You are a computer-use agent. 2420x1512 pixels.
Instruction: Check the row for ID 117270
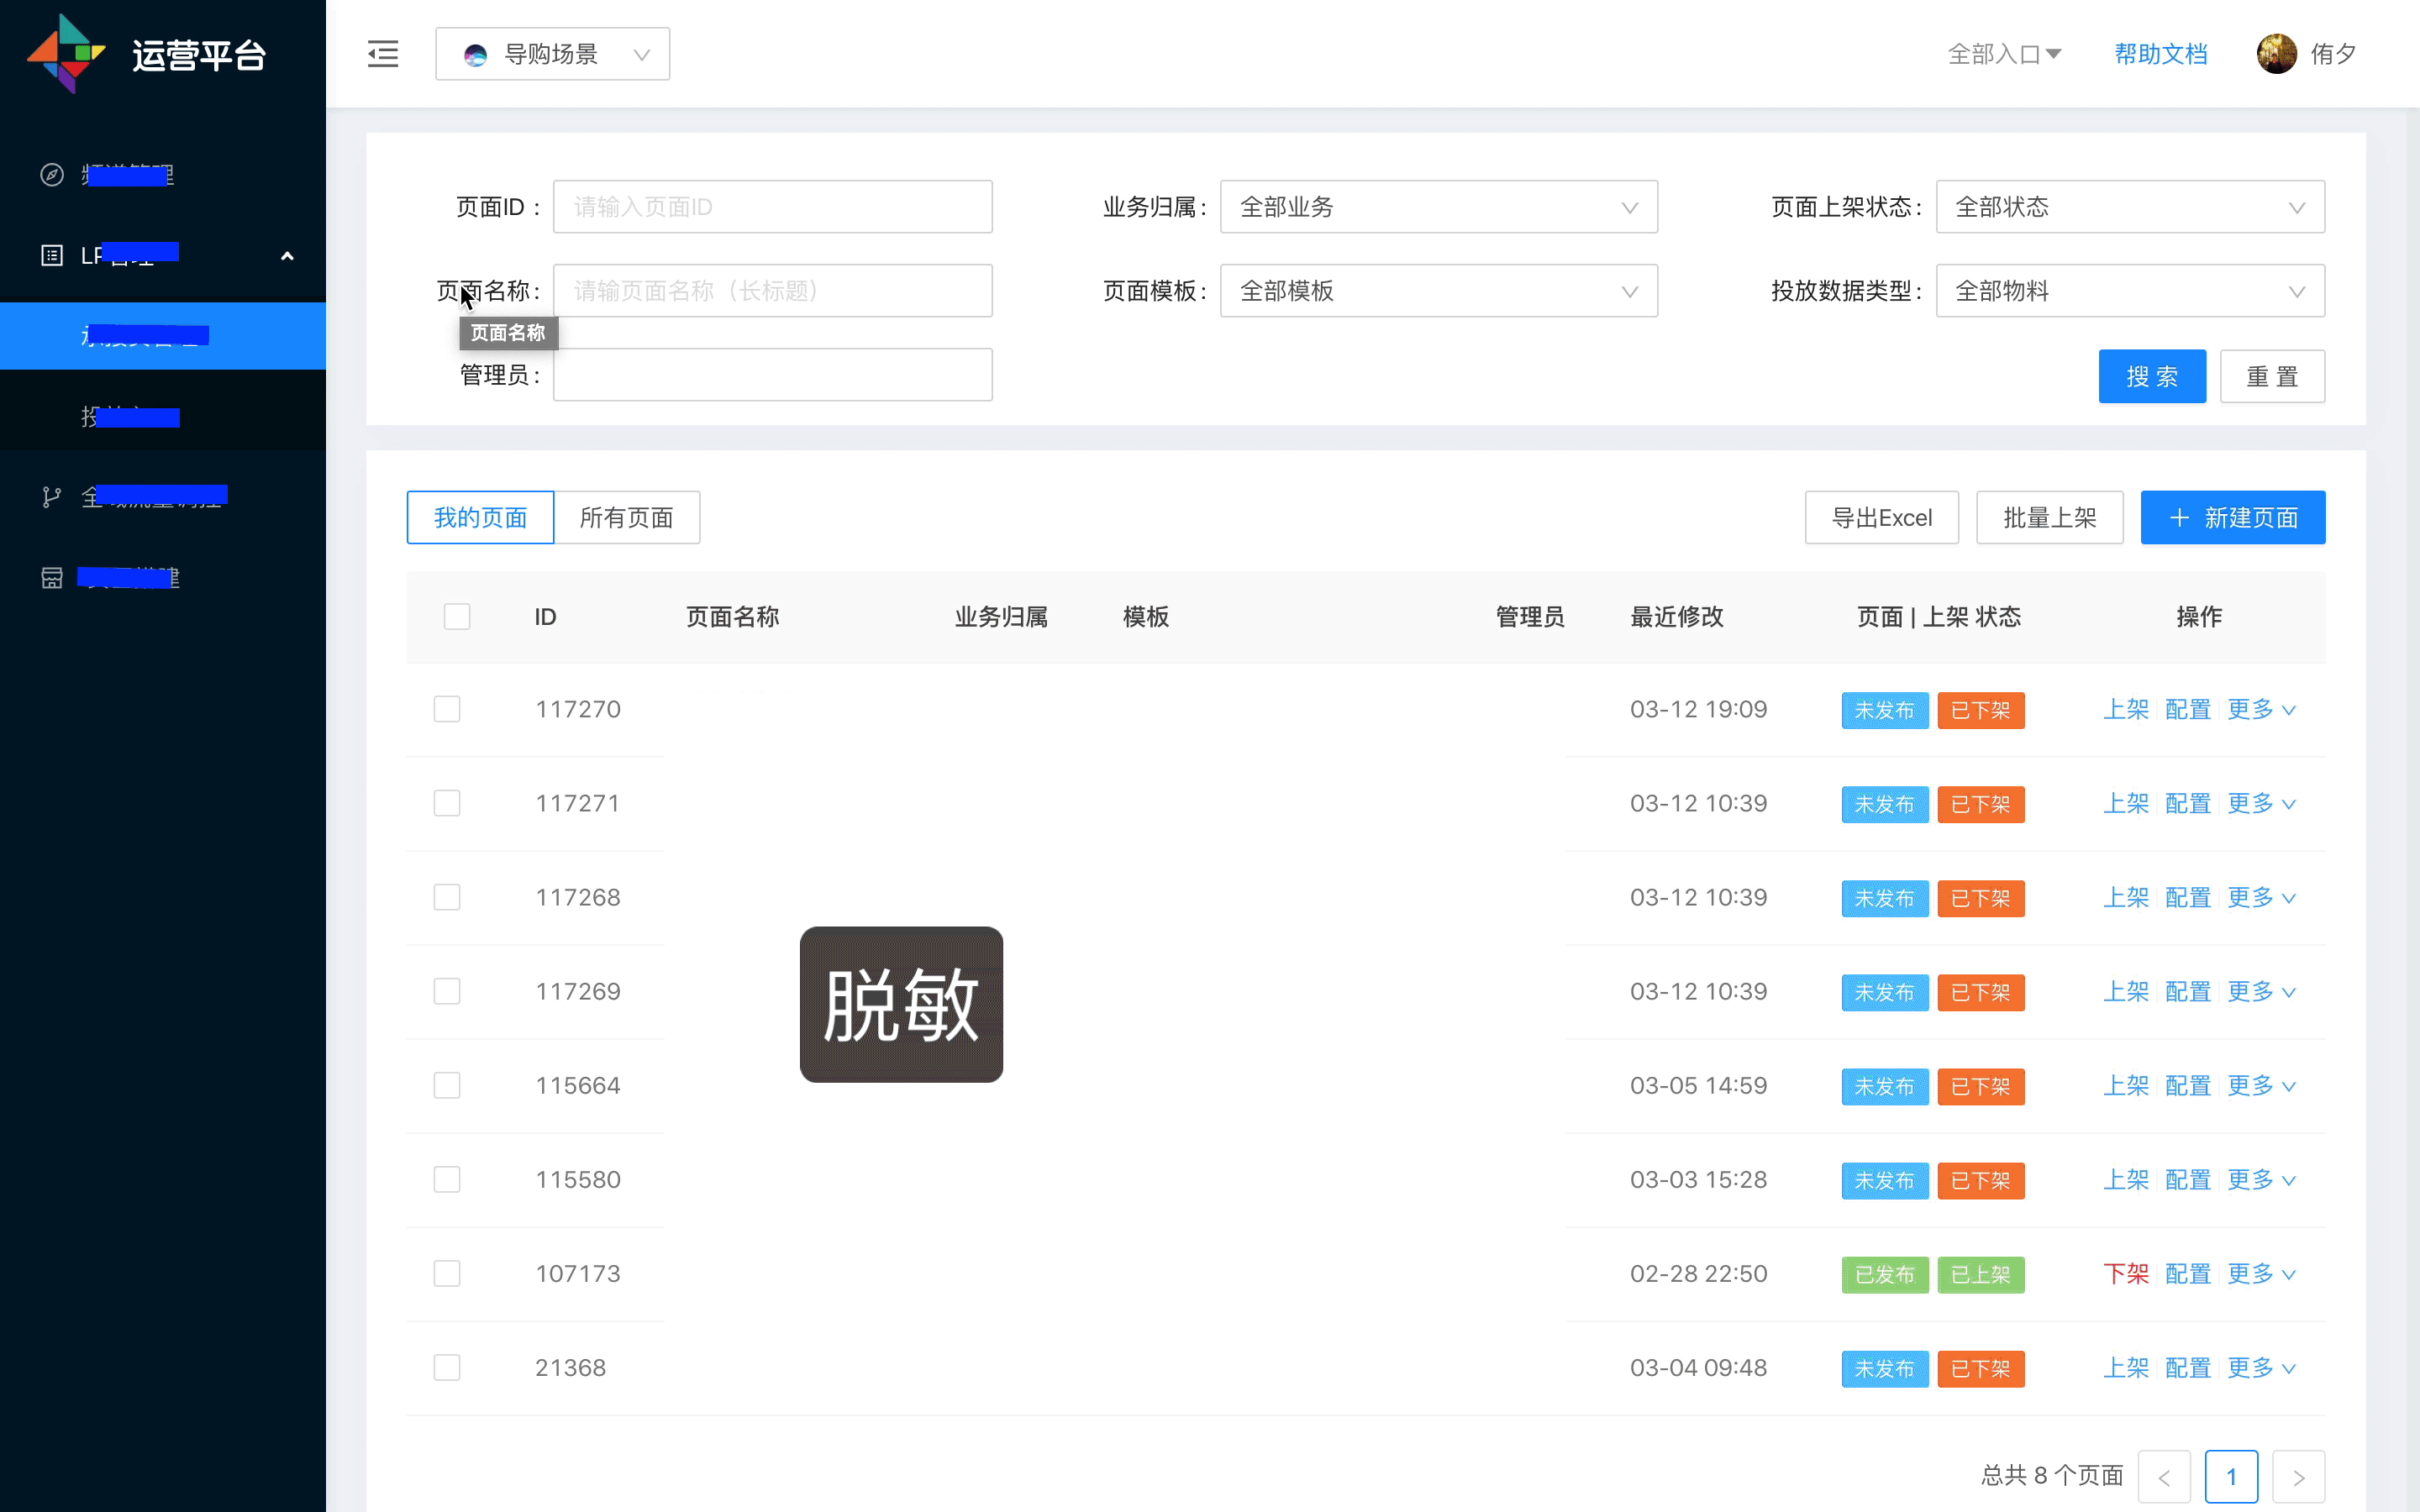tap(447, 710)
